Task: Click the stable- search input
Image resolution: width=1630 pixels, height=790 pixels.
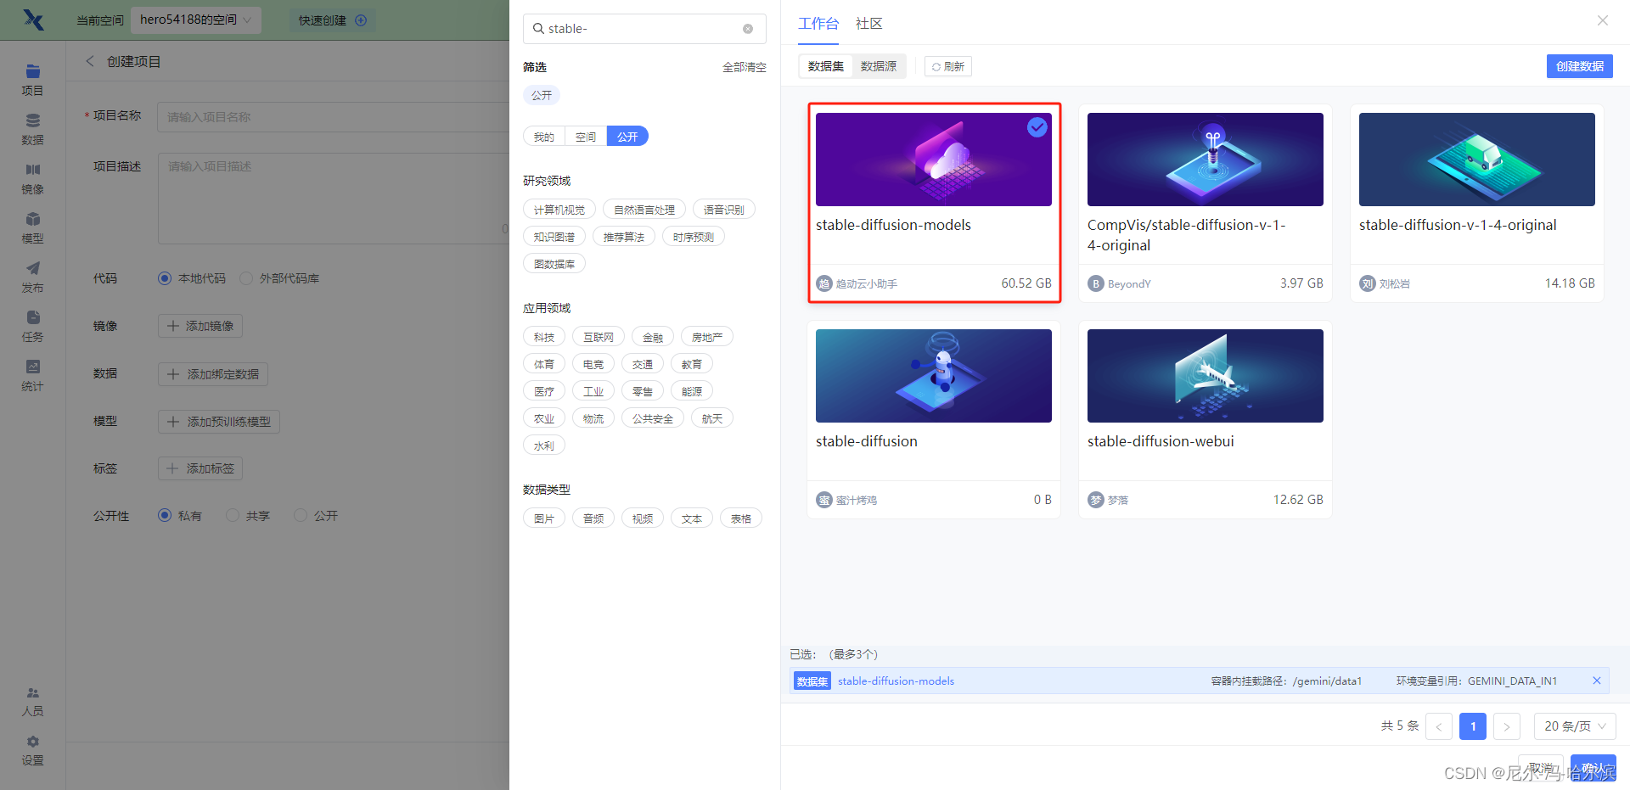Action: point(644,29)
